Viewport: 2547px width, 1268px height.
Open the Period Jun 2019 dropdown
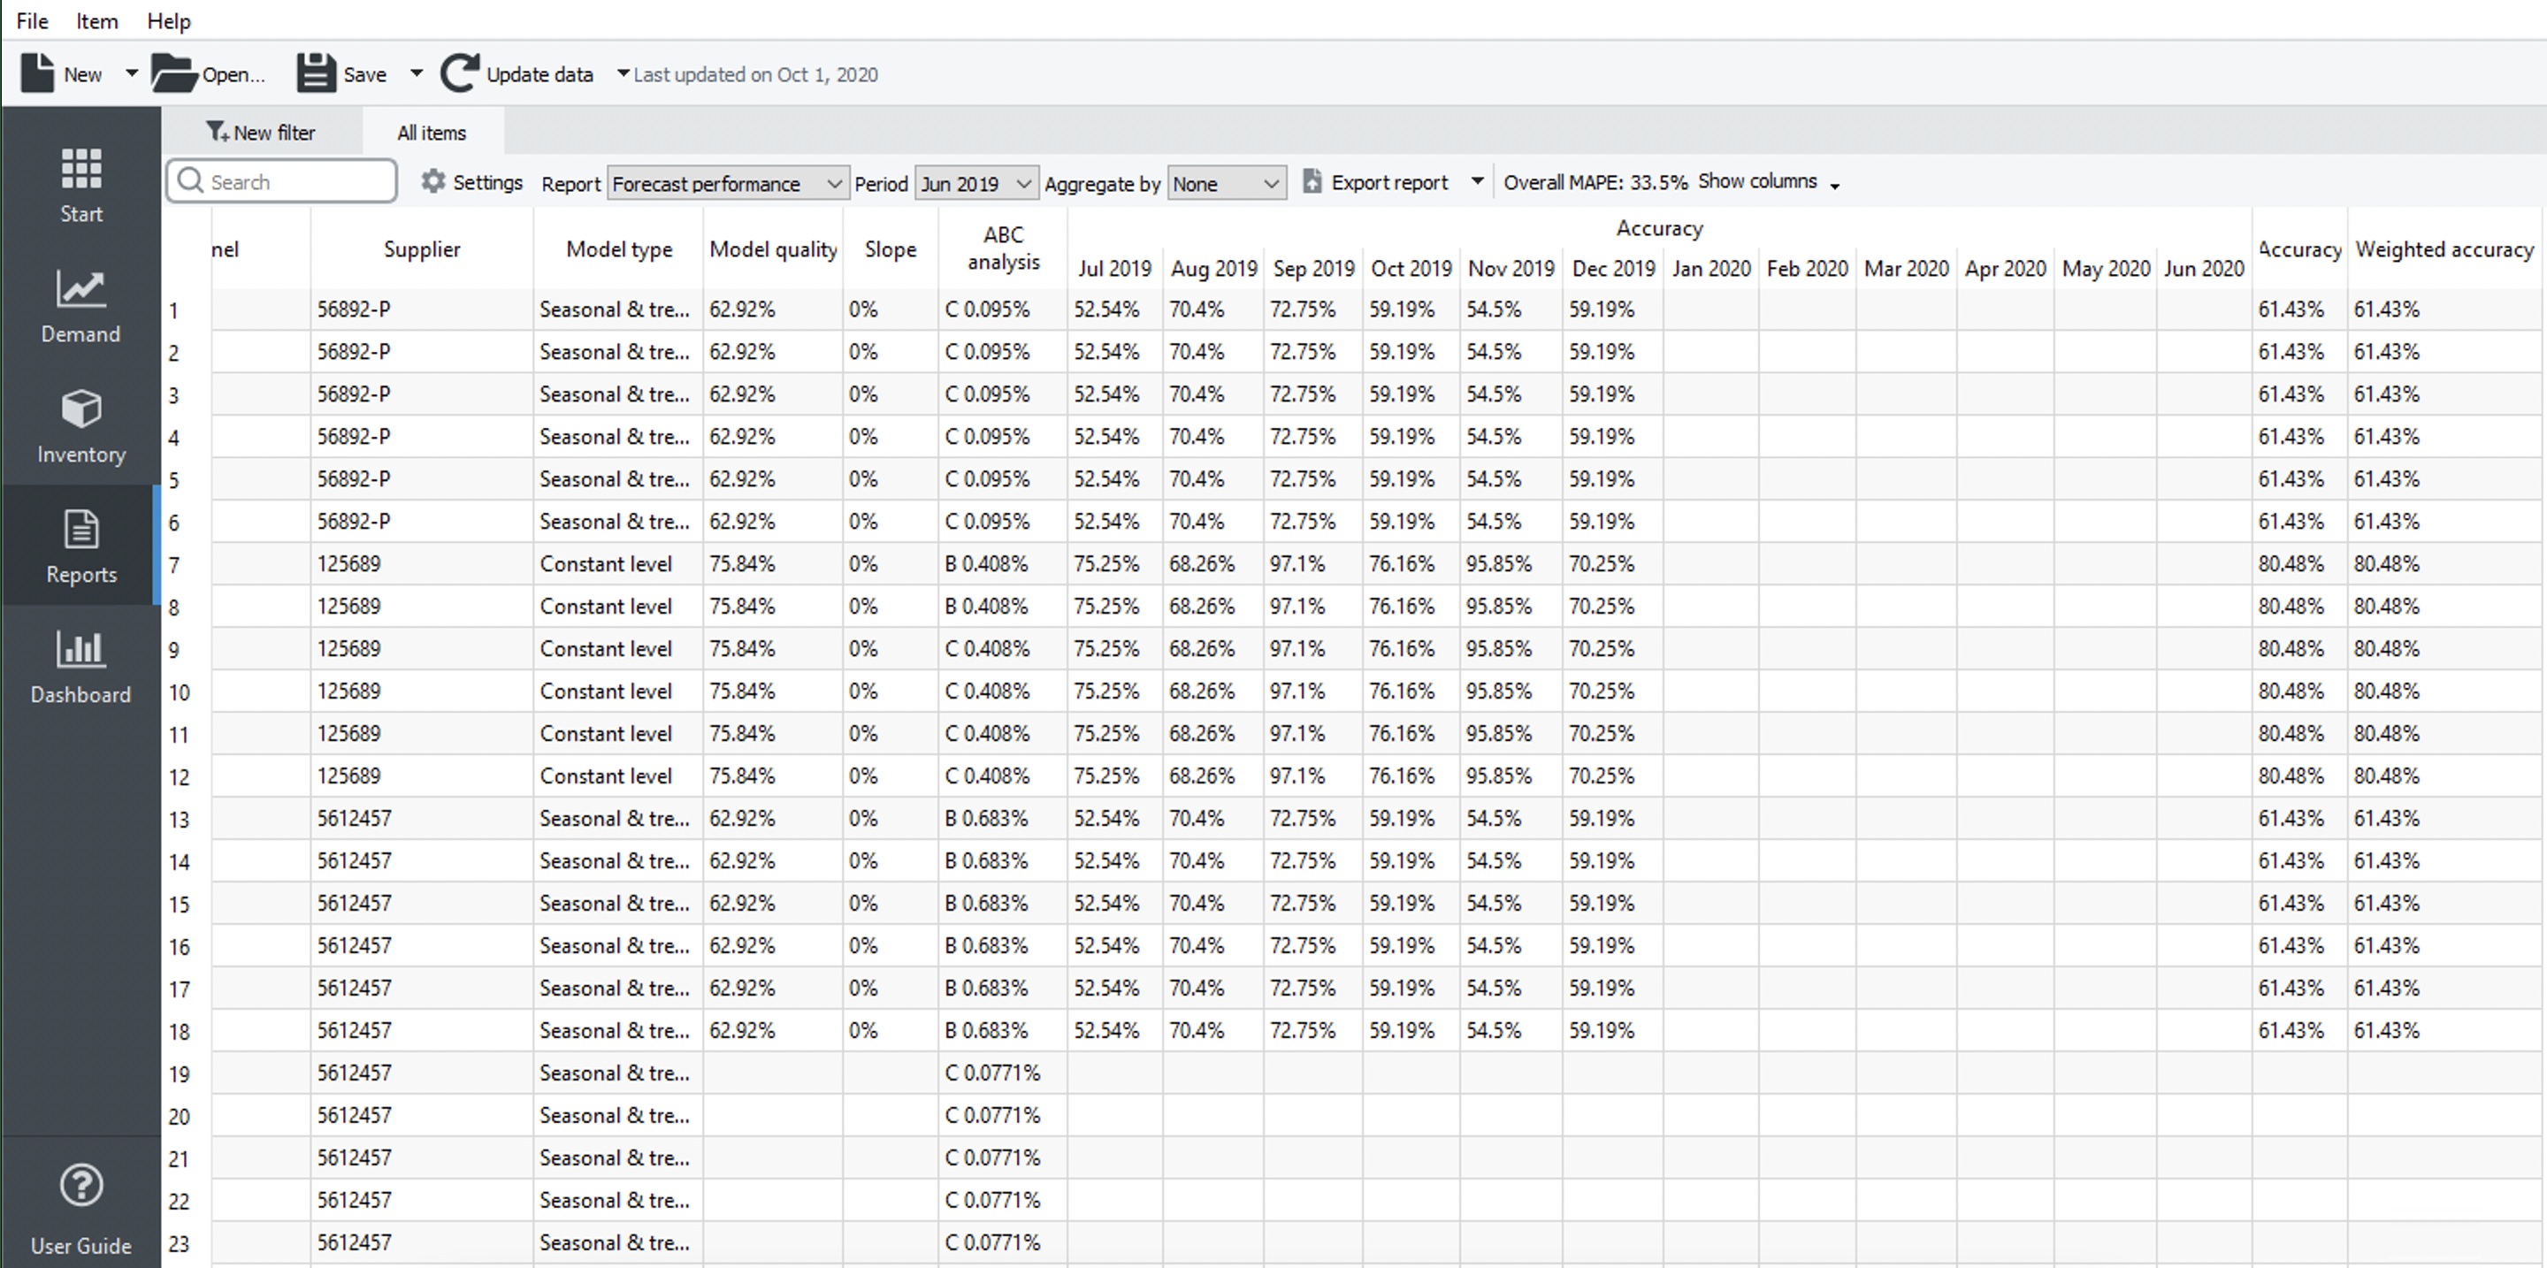(x=975, y=184)
